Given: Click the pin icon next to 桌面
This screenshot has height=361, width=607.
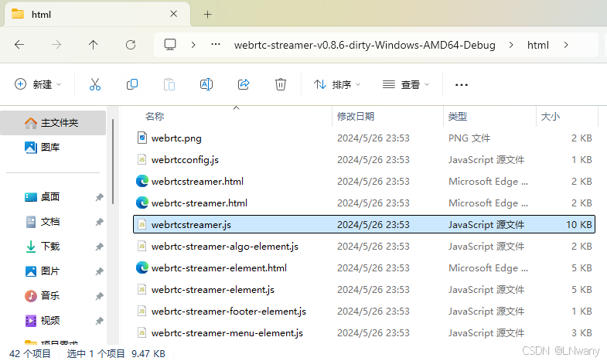Looking at the screenshot, I should coord(99,197).
